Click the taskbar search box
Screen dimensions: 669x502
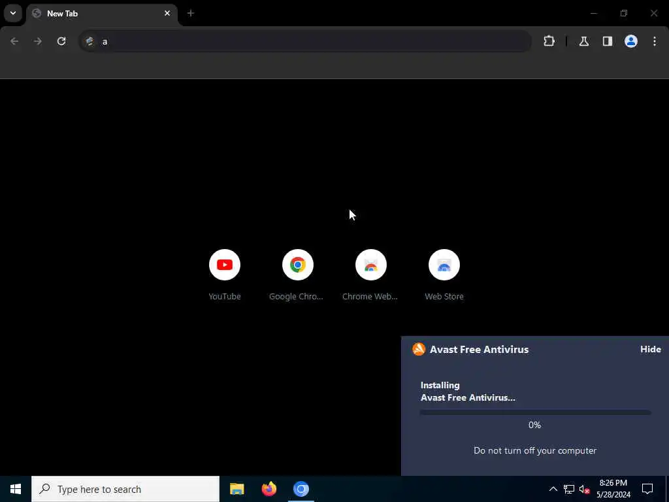[x=125, y=489]
